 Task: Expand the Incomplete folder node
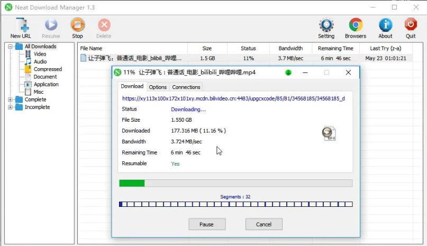click(11, 107)
